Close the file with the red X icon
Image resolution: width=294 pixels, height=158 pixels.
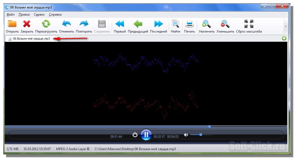tap(27, 24)
